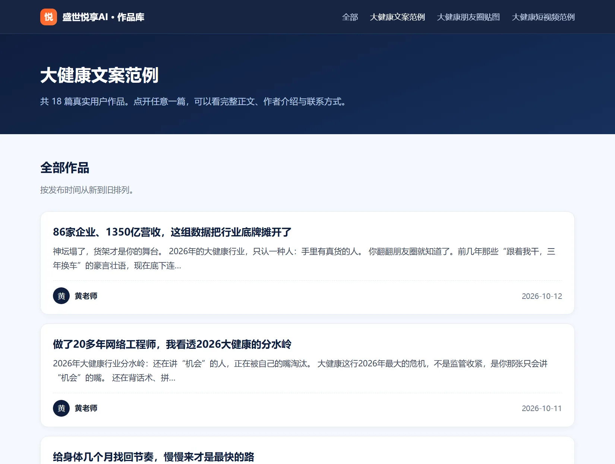
Task: Open article 86家企业、1350亿营收 title
Action: [172, 232]
